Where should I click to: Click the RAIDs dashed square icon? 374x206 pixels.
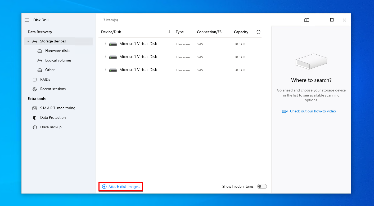(x=35, y=80)
